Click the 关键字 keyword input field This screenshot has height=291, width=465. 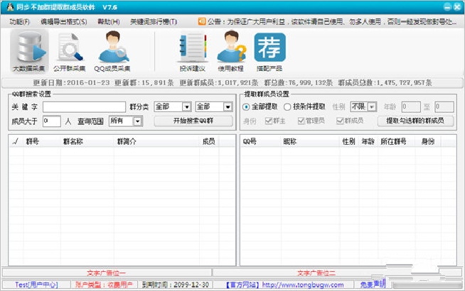point(84,107)
